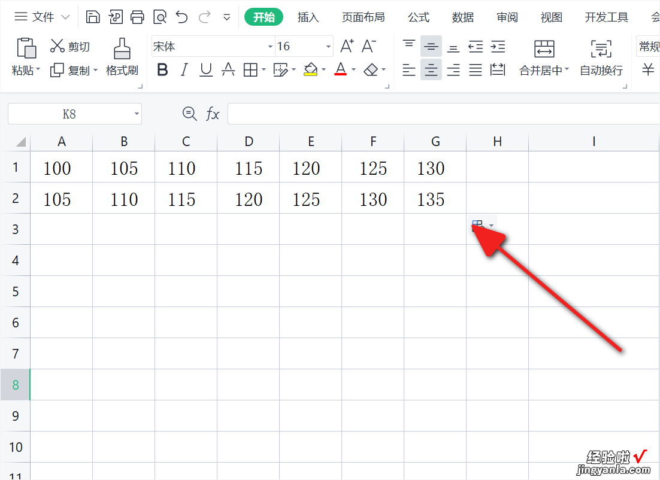Switch to the 插入 tab
This screenshot has width=660, height=480.
(308, 17)
